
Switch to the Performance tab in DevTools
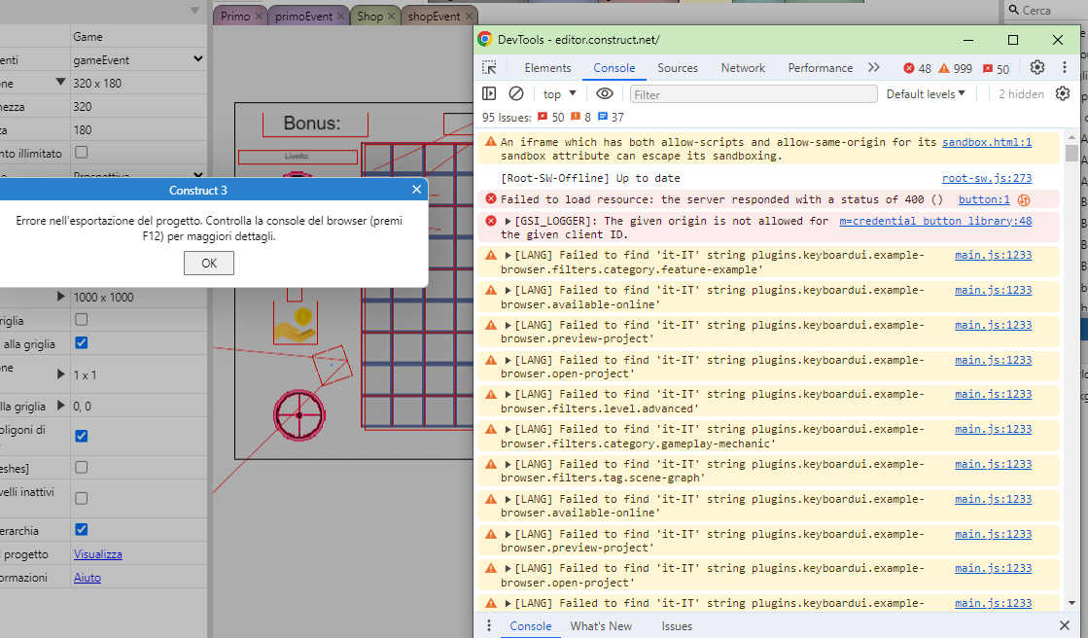821,68
